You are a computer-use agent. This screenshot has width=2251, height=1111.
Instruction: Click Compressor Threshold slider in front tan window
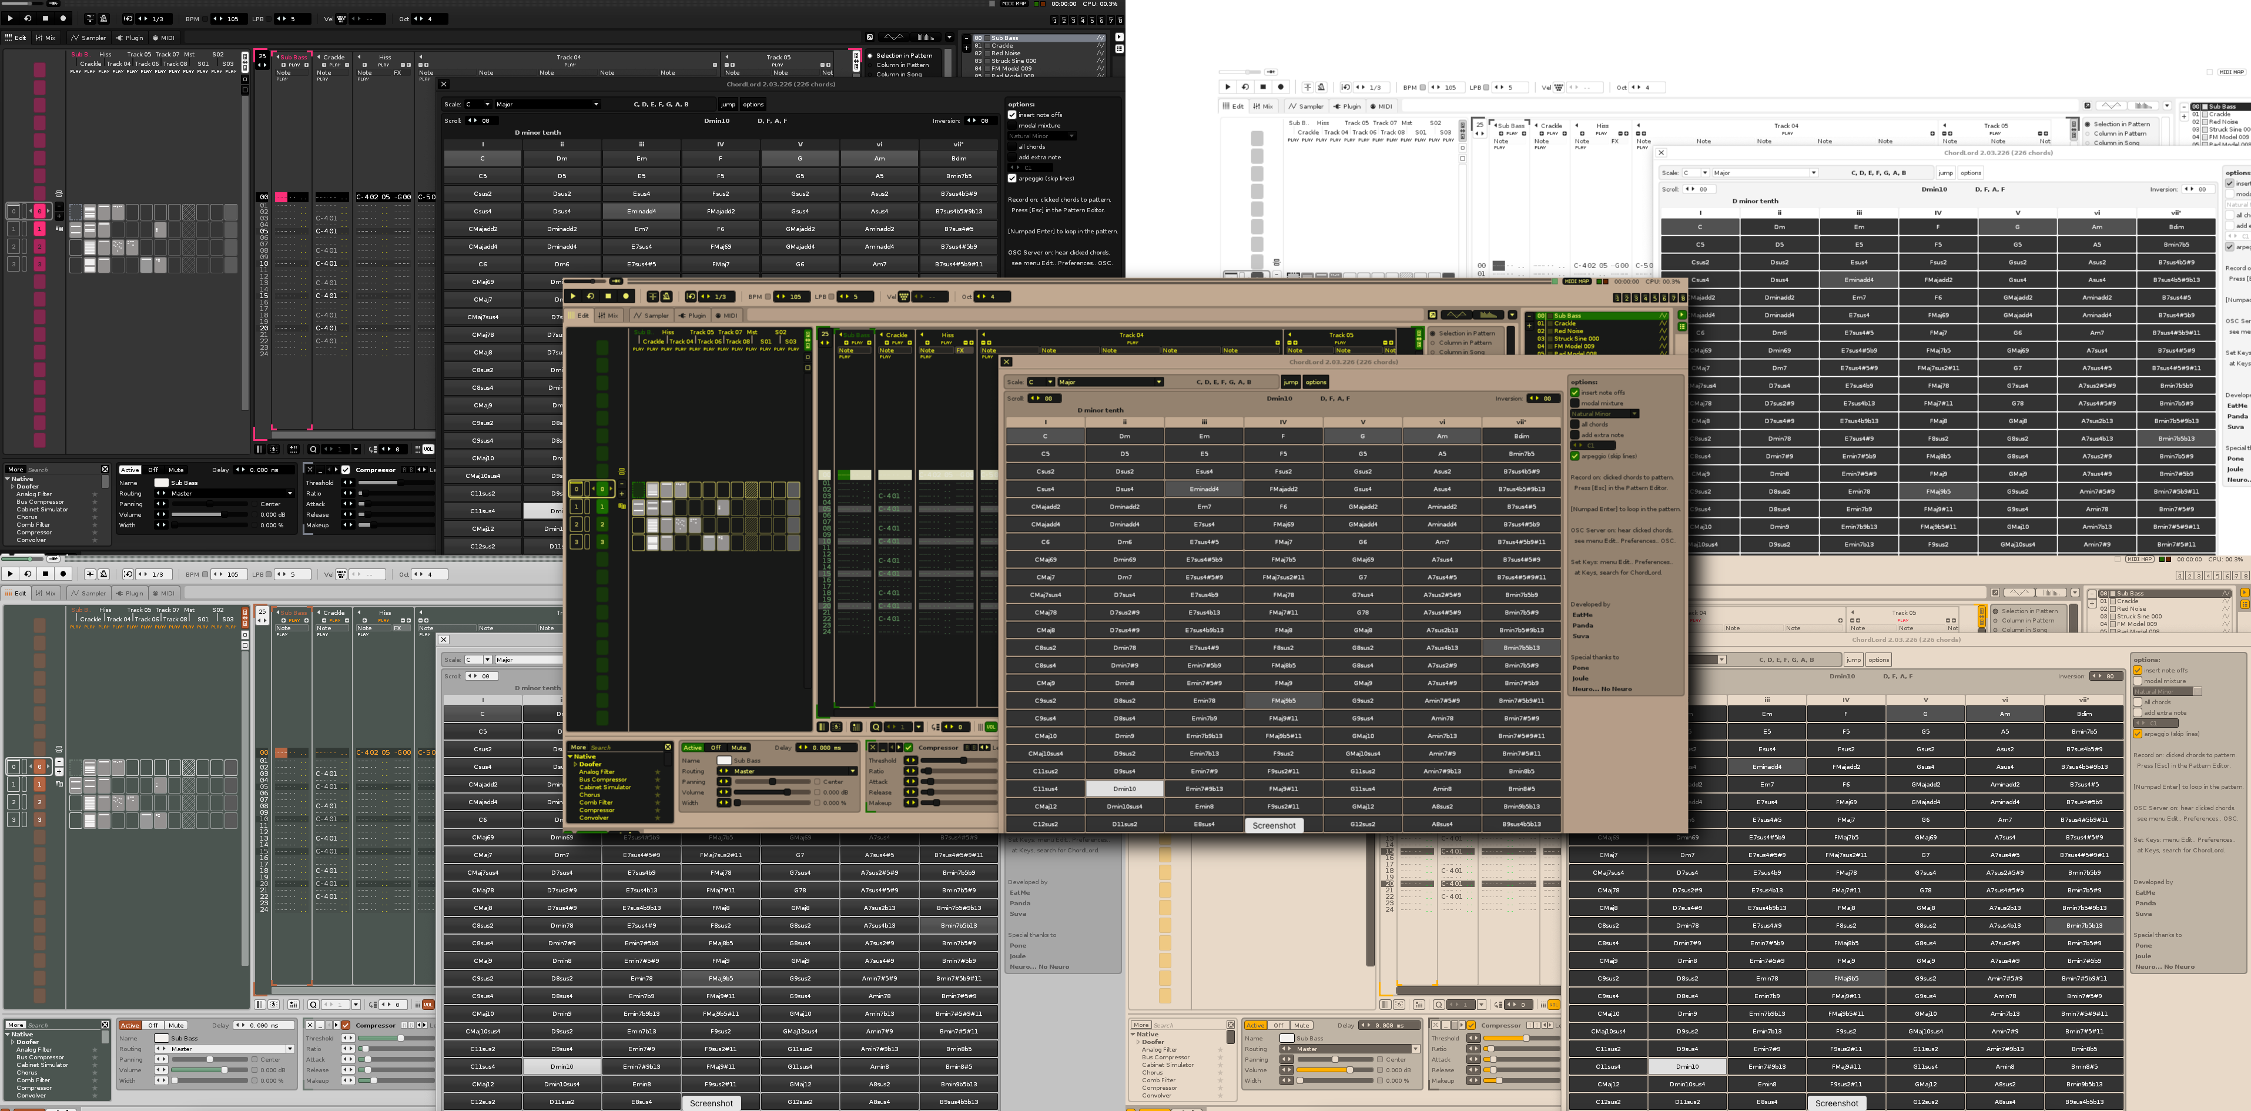(961, 761)
